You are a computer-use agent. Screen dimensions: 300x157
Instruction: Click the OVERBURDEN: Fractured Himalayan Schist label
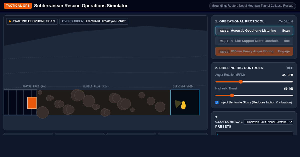point(94,21)
